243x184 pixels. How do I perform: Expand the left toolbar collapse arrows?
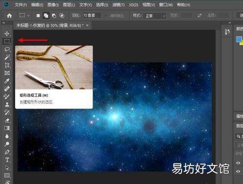pyautogui.click(x=3, y=23)
